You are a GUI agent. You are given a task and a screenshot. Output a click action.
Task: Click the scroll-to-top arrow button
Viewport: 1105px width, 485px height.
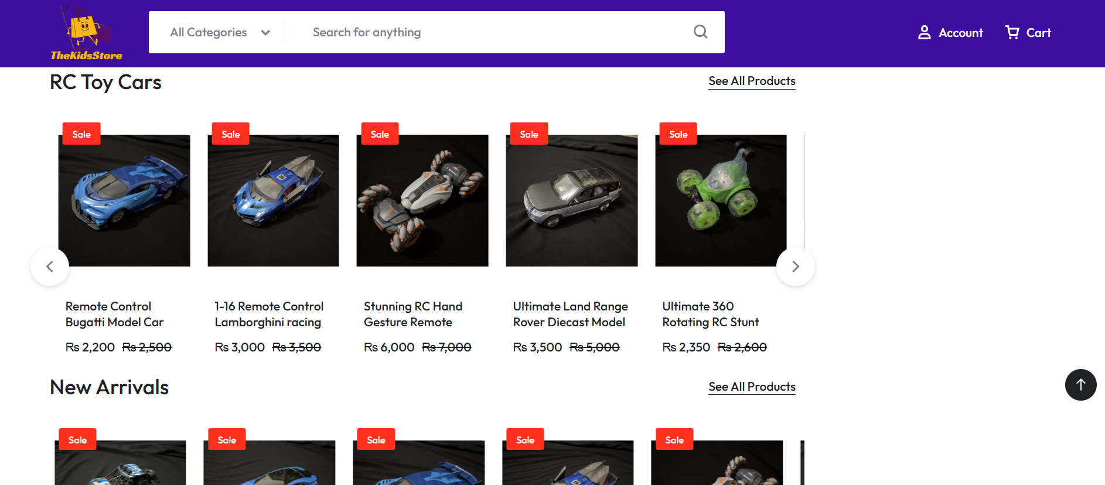[x=1080, y=385]
